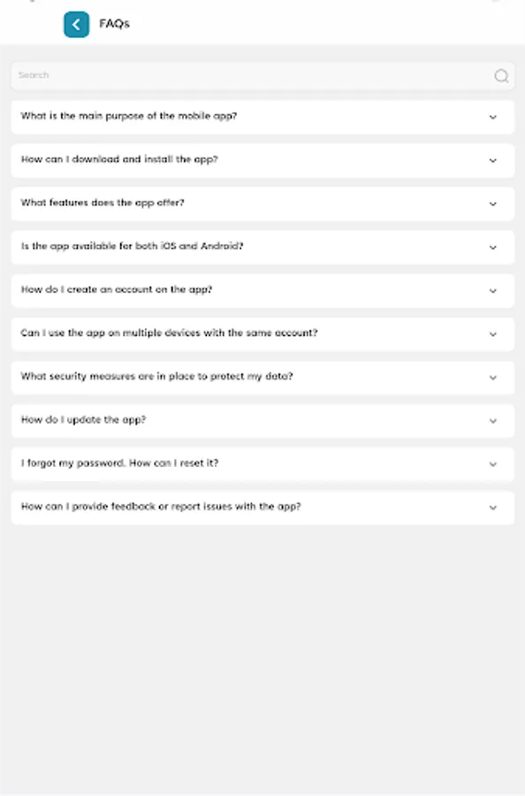Viewport: 525px width, 796px height.
Task: Expand the iOS and Android availability question
Action: point(262,247)
